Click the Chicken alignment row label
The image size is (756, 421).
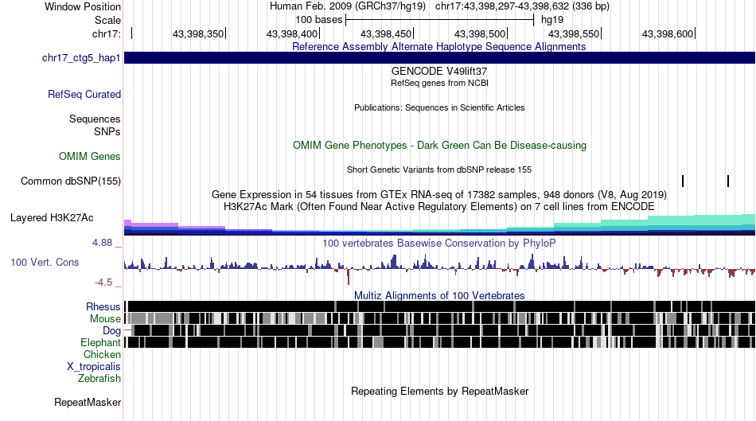pos(102,354)
